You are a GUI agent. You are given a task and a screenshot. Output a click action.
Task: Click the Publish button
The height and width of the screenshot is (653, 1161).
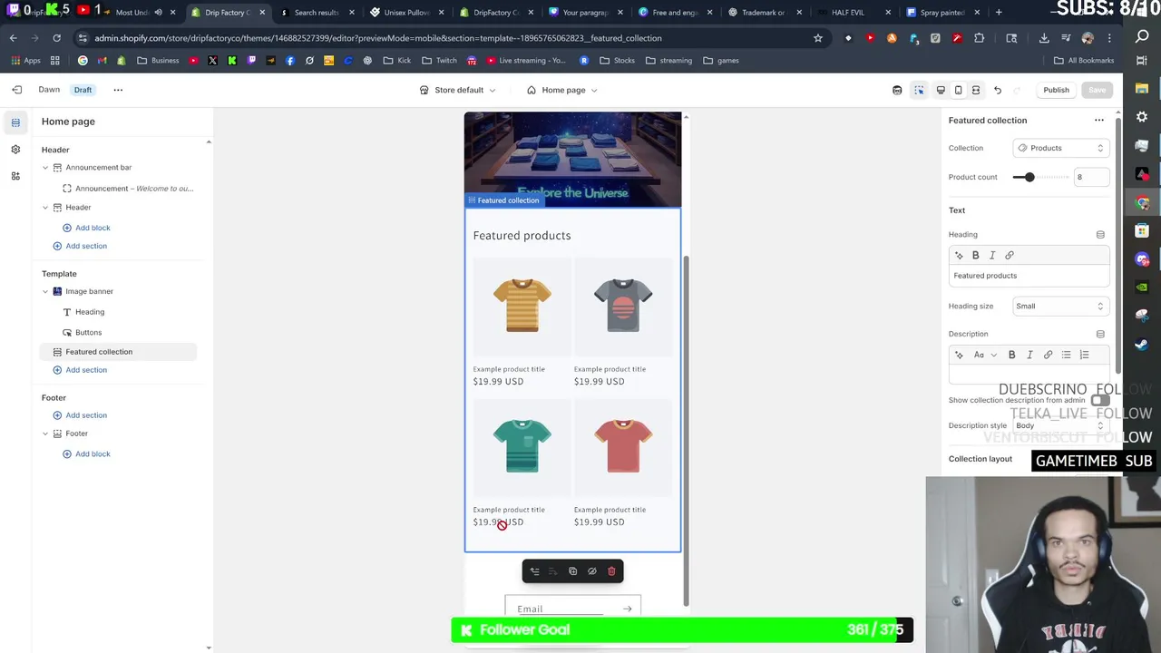pos(1056,90)
